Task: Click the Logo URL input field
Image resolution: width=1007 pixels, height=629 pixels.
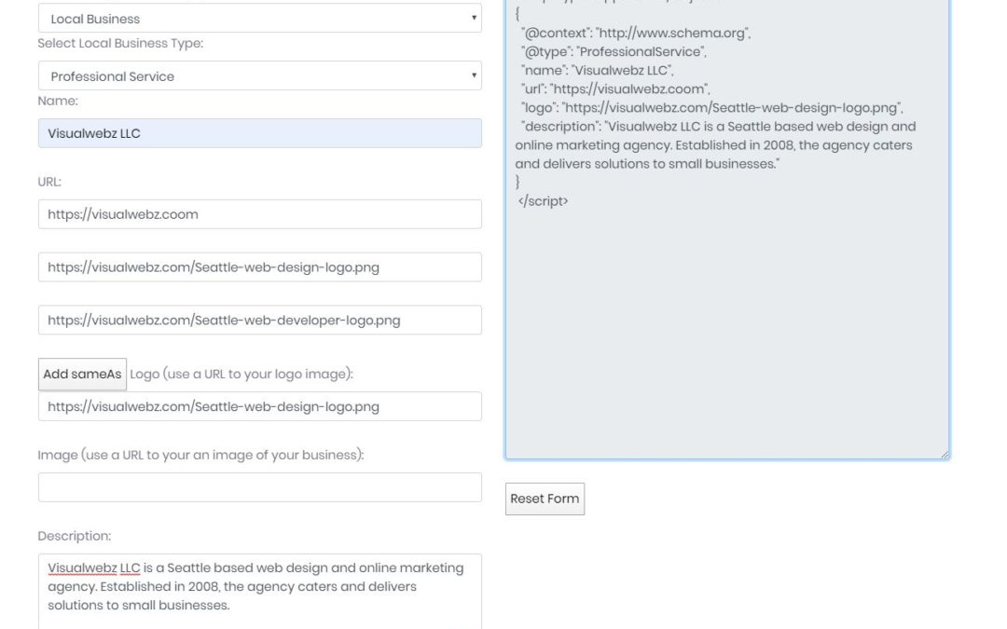Action: tap(259, 406)
